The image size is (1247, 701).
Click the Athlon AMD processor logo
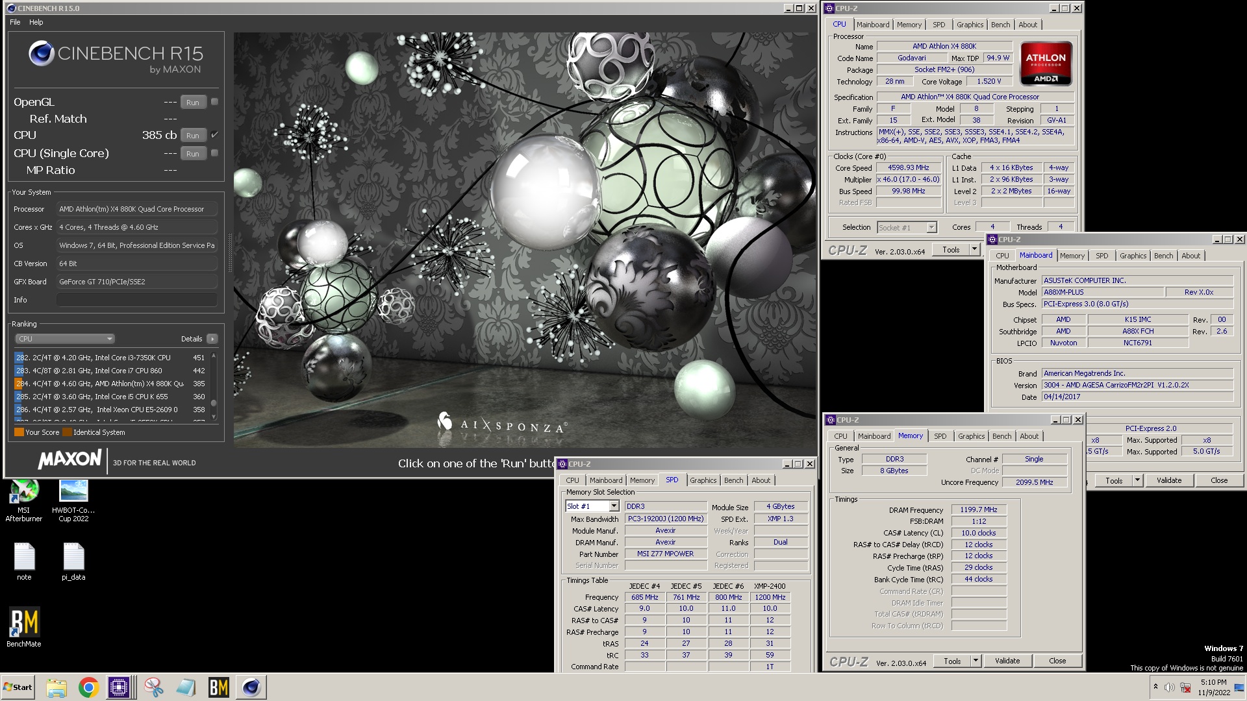coord(1046,64)
